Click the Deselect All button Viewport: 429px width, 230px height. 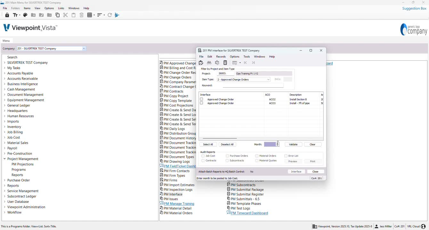pos(227,144)
